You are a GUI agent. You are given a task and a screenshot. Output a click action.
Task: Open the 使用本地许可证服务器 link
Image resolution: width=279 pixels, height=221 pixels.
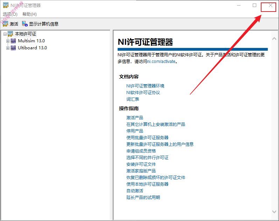(147, 184)
